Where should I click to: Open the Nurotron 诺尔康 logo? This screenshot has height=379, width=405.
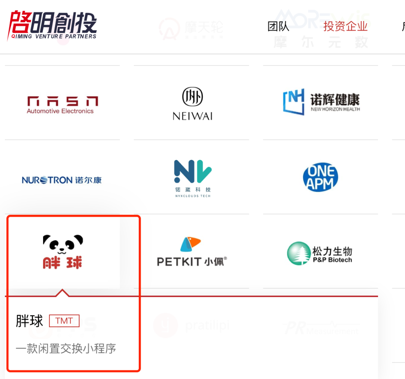[62, 180]
